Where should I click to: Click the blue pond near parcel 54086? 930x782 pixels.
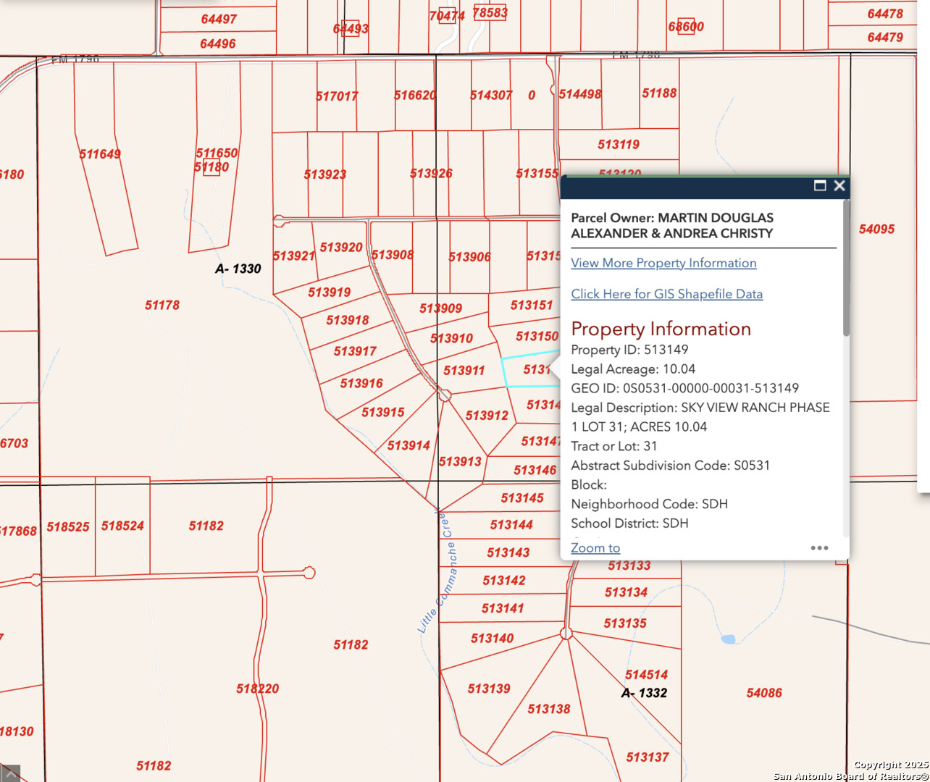[729, 639]
